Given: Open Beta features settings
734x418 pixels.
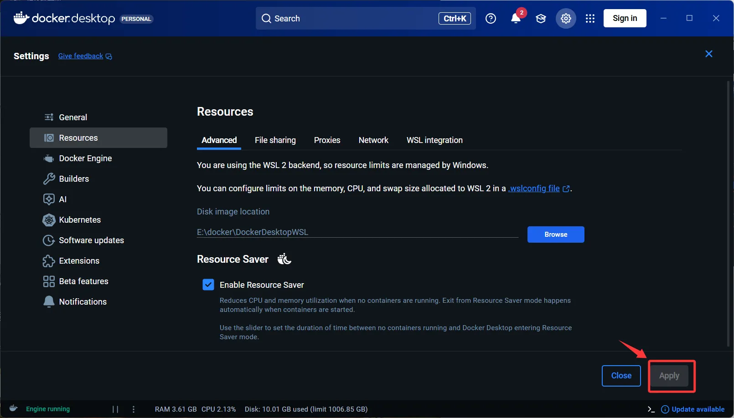Looking at the screenshot, I should point(98,281).
